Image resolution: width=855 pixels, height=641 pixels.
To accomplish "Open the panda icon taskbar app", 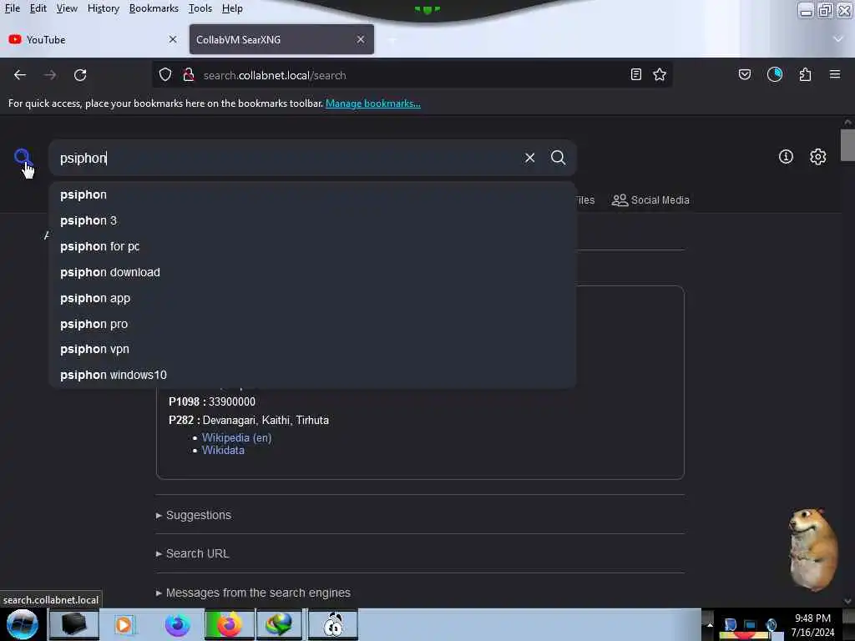I will pos(333,624).
